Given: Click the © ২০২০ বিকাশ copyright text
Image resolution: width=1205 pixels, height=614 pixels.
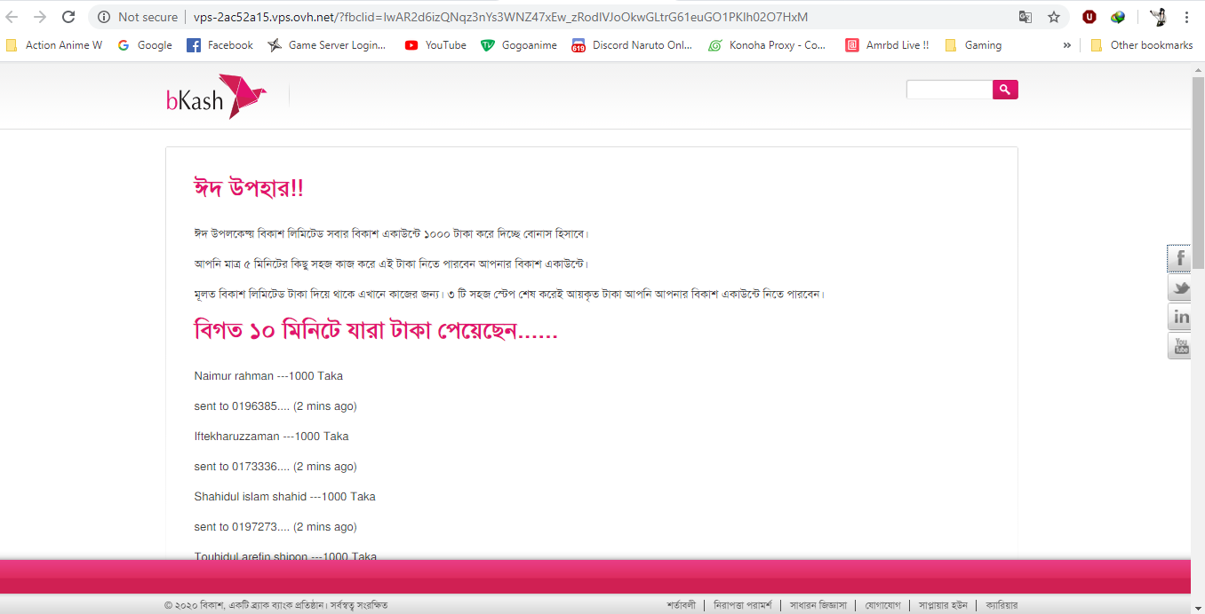Looking at the screenshot, I should point(276,605).
